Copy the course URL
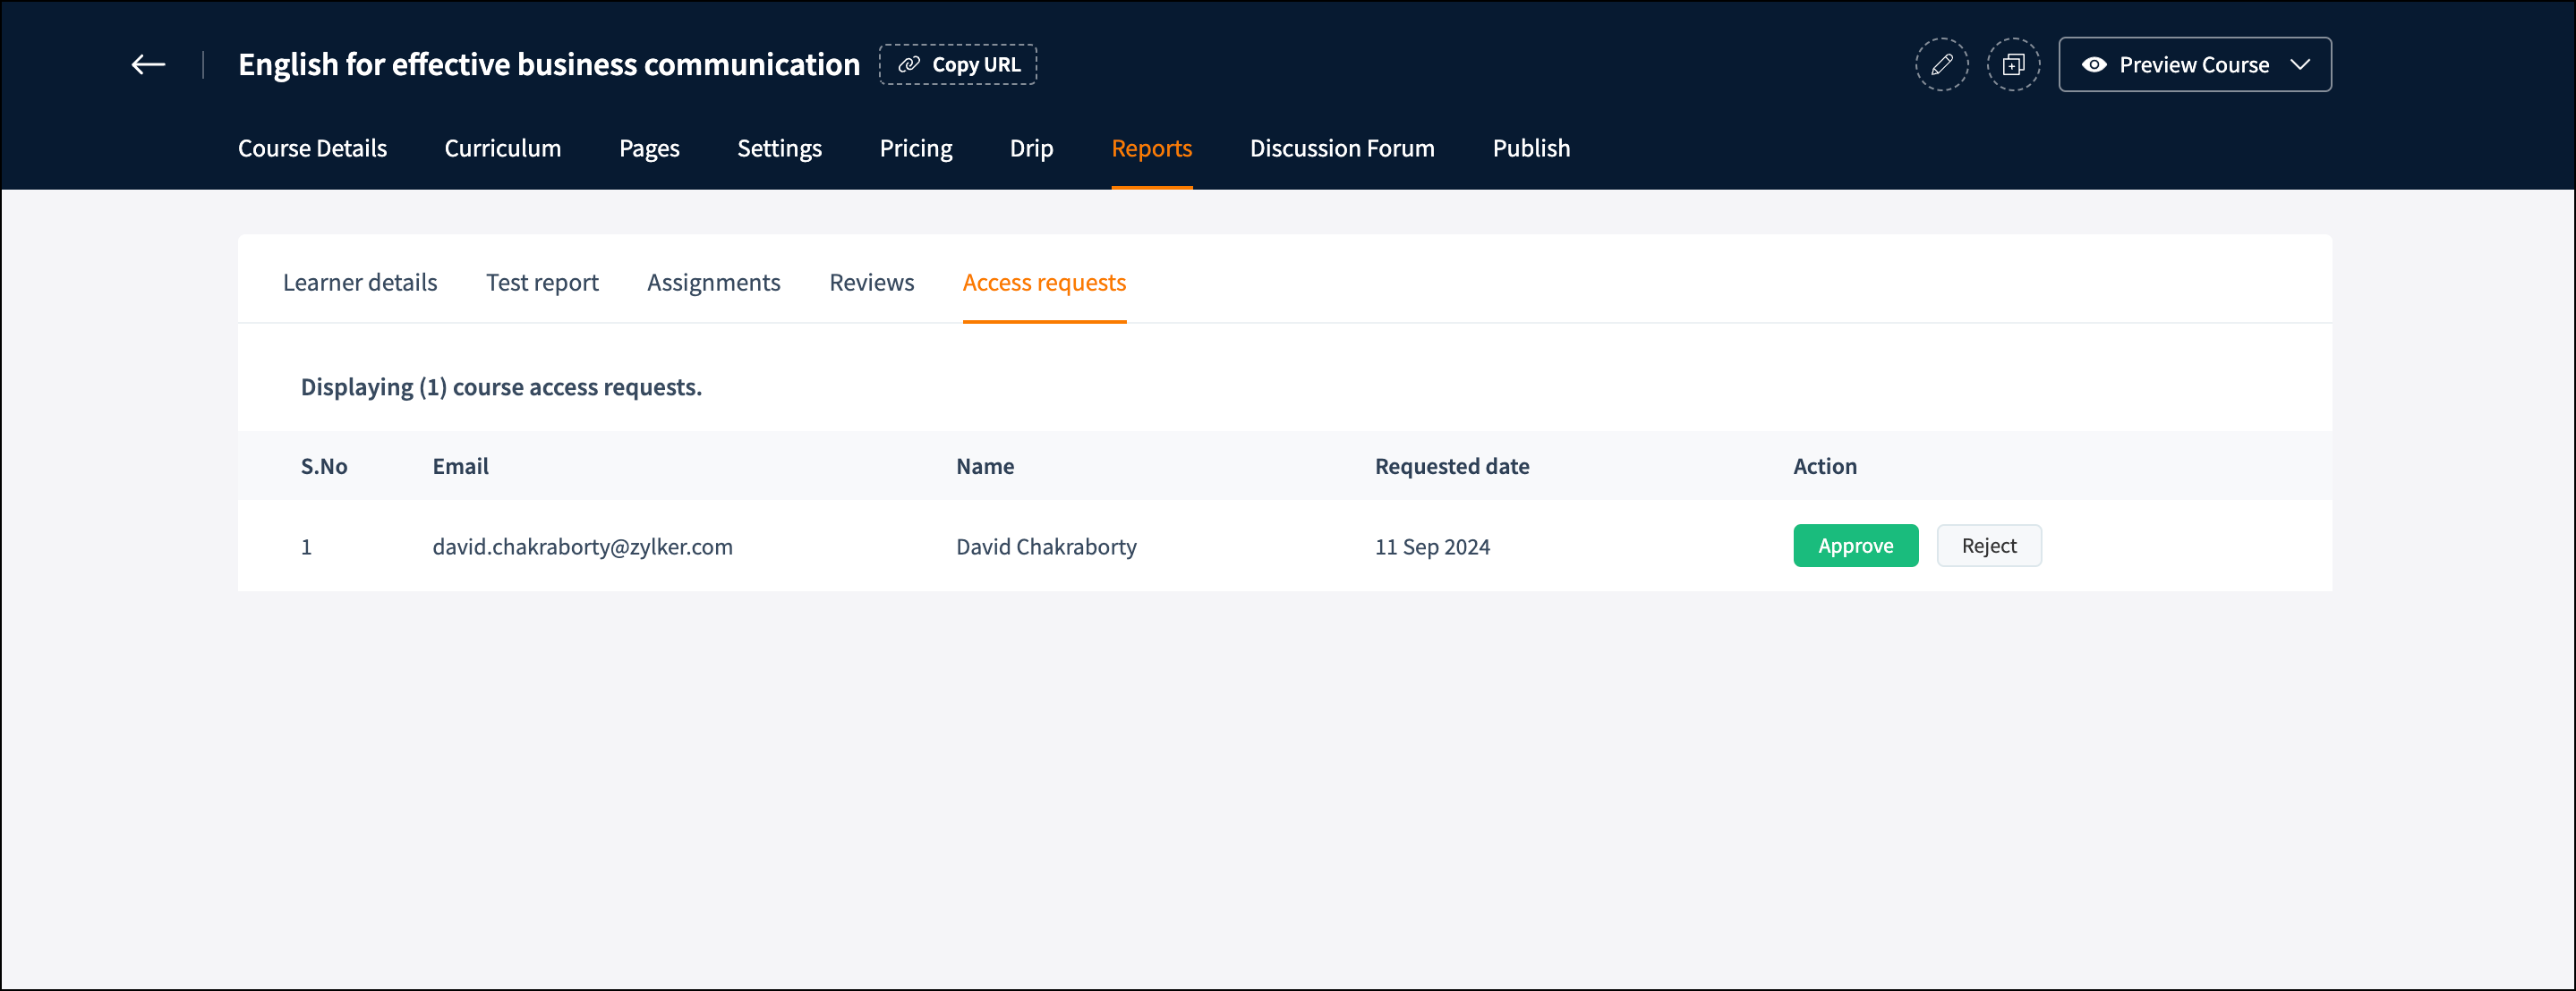 (958, 65)
